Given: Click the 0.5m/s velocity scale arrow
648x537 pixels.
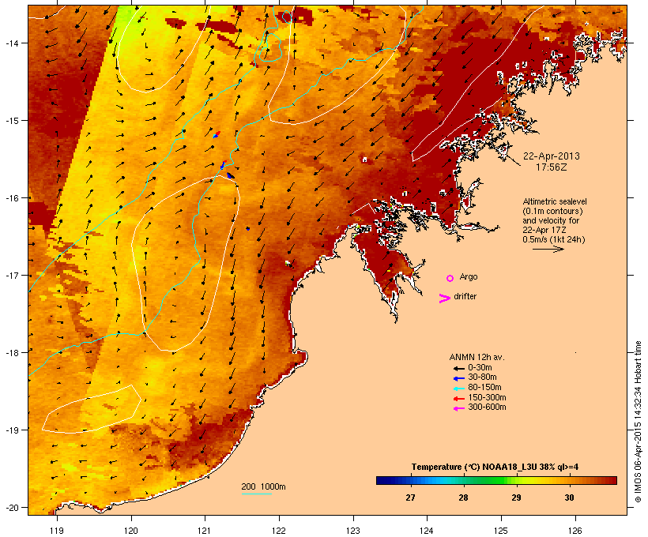Looking at the screenshot, I should coord(548,249).
